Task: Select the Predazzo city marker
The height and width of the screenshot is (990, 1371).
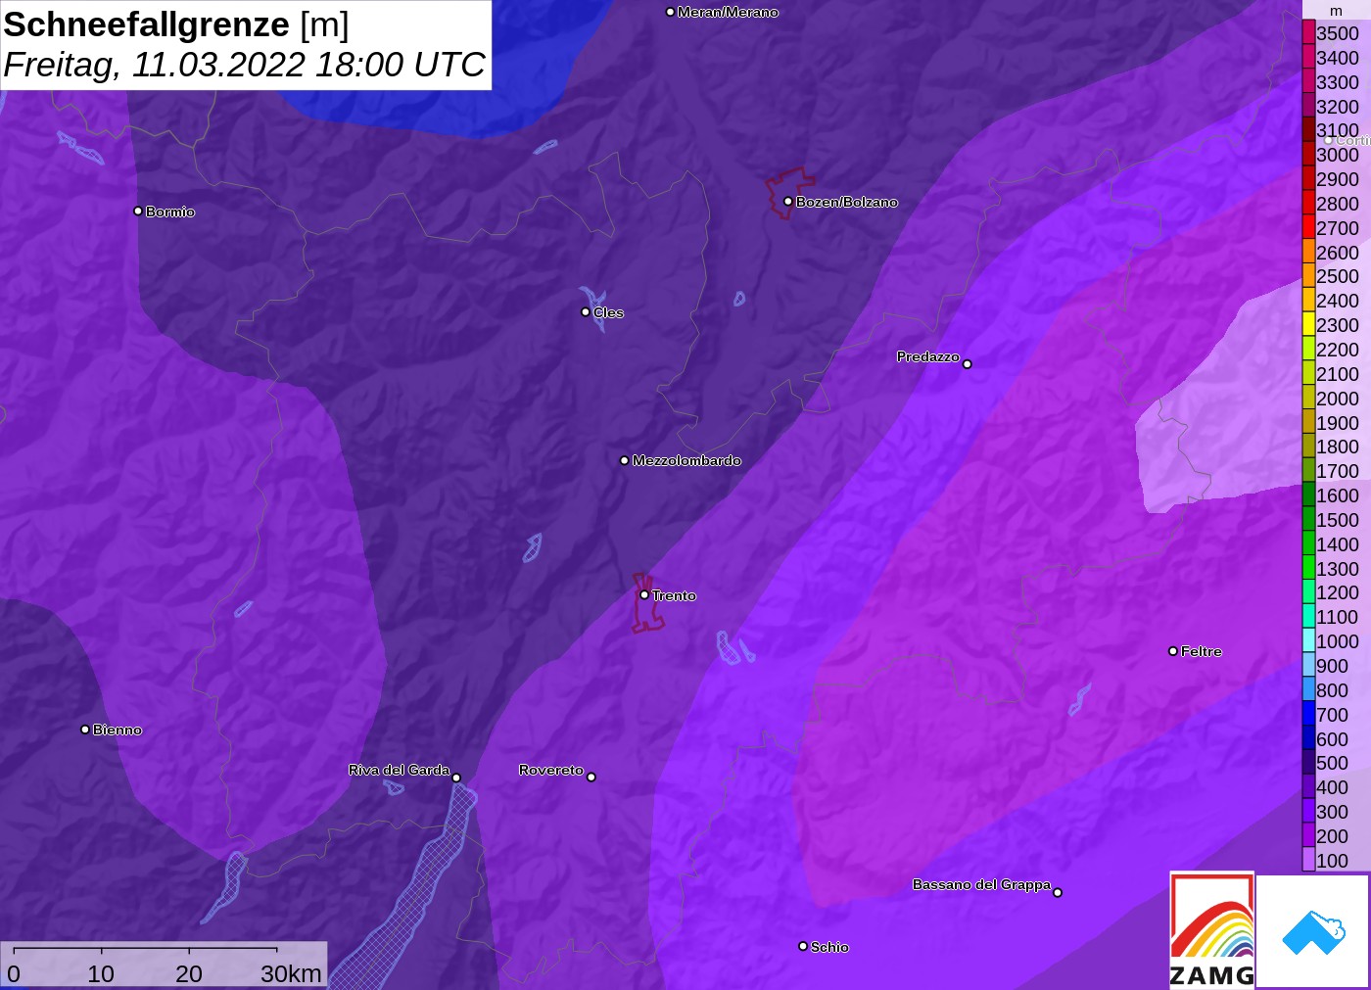Action: pos(968,363)
